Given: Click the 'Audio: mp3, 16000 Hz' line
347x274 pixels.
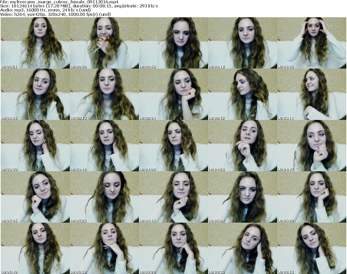Looking at the screenshot, I should pos(45,10).
